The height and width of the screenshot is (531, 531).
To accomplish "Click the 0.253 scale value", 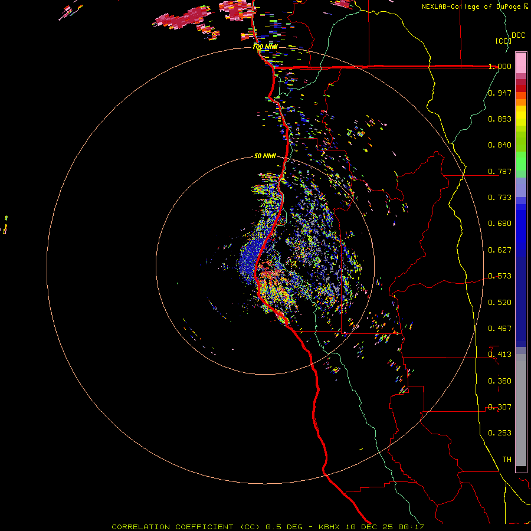I will pyautogui.click(x=500, y=433).
